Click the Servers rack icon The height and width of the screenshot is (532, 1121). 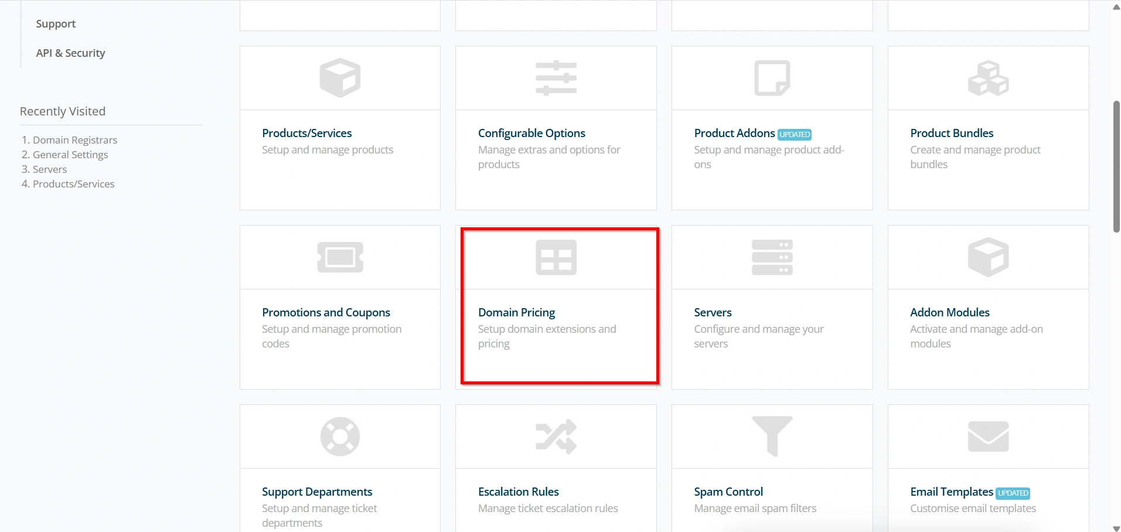coord(772,257)
